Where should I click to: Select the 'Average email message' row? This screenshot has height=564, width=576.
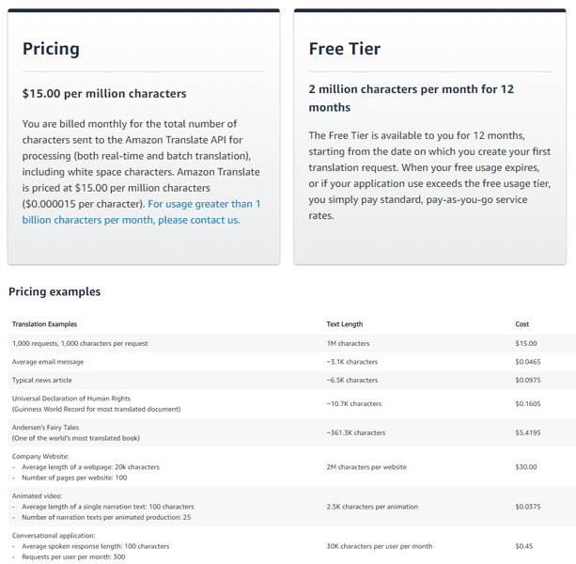coord(48,362)
